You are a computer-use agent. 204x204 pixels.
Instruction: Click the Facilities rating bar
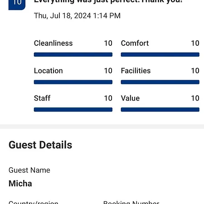coord(160,82)
